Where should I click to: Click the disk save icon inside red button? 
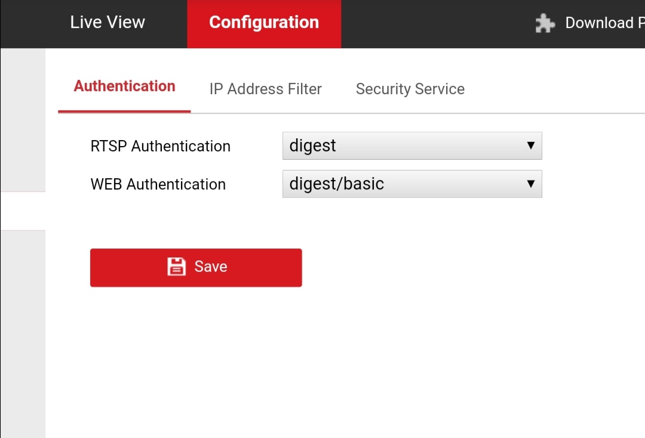pos(176,266)
